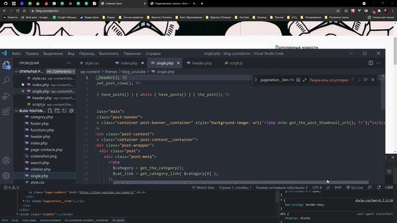Click the New Folder icon in the explorer header
The height and width of the screenshot is (223, 397).
tap(57, 111)
